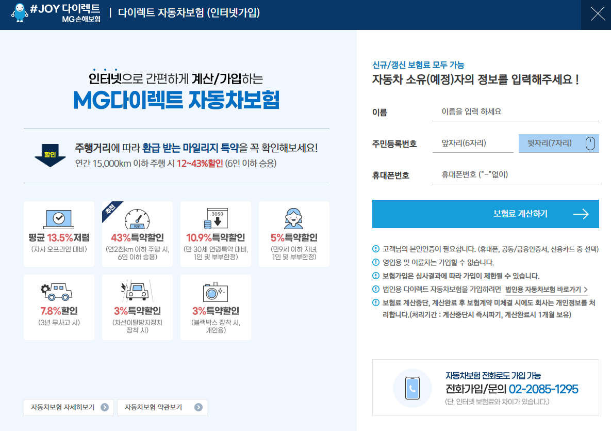The image size is (611, 431).
Task: Focus the 이름 input field
Action: click(516, 112)
